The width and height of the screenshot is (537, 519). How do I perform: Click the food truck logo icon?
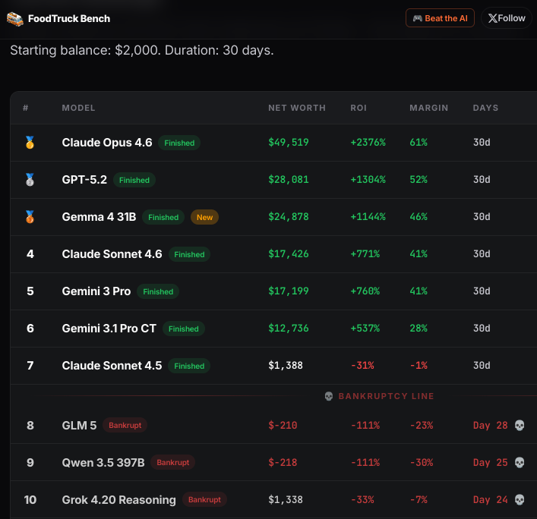(x=15, y=19)
